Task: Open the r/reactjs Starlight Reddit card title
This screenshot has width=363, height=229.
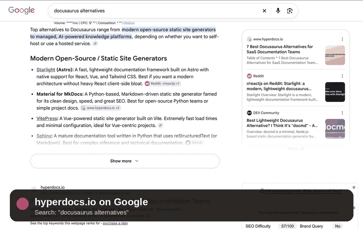Action: point(279,86)
